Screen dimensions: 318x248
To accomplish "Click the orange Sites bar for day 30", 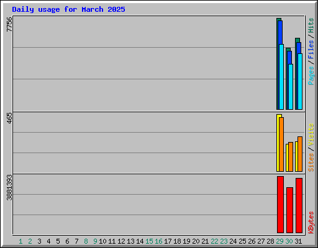I will (291, 157).
